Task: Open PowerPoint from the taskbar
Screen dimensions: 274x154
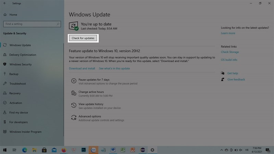Action: 133,150
